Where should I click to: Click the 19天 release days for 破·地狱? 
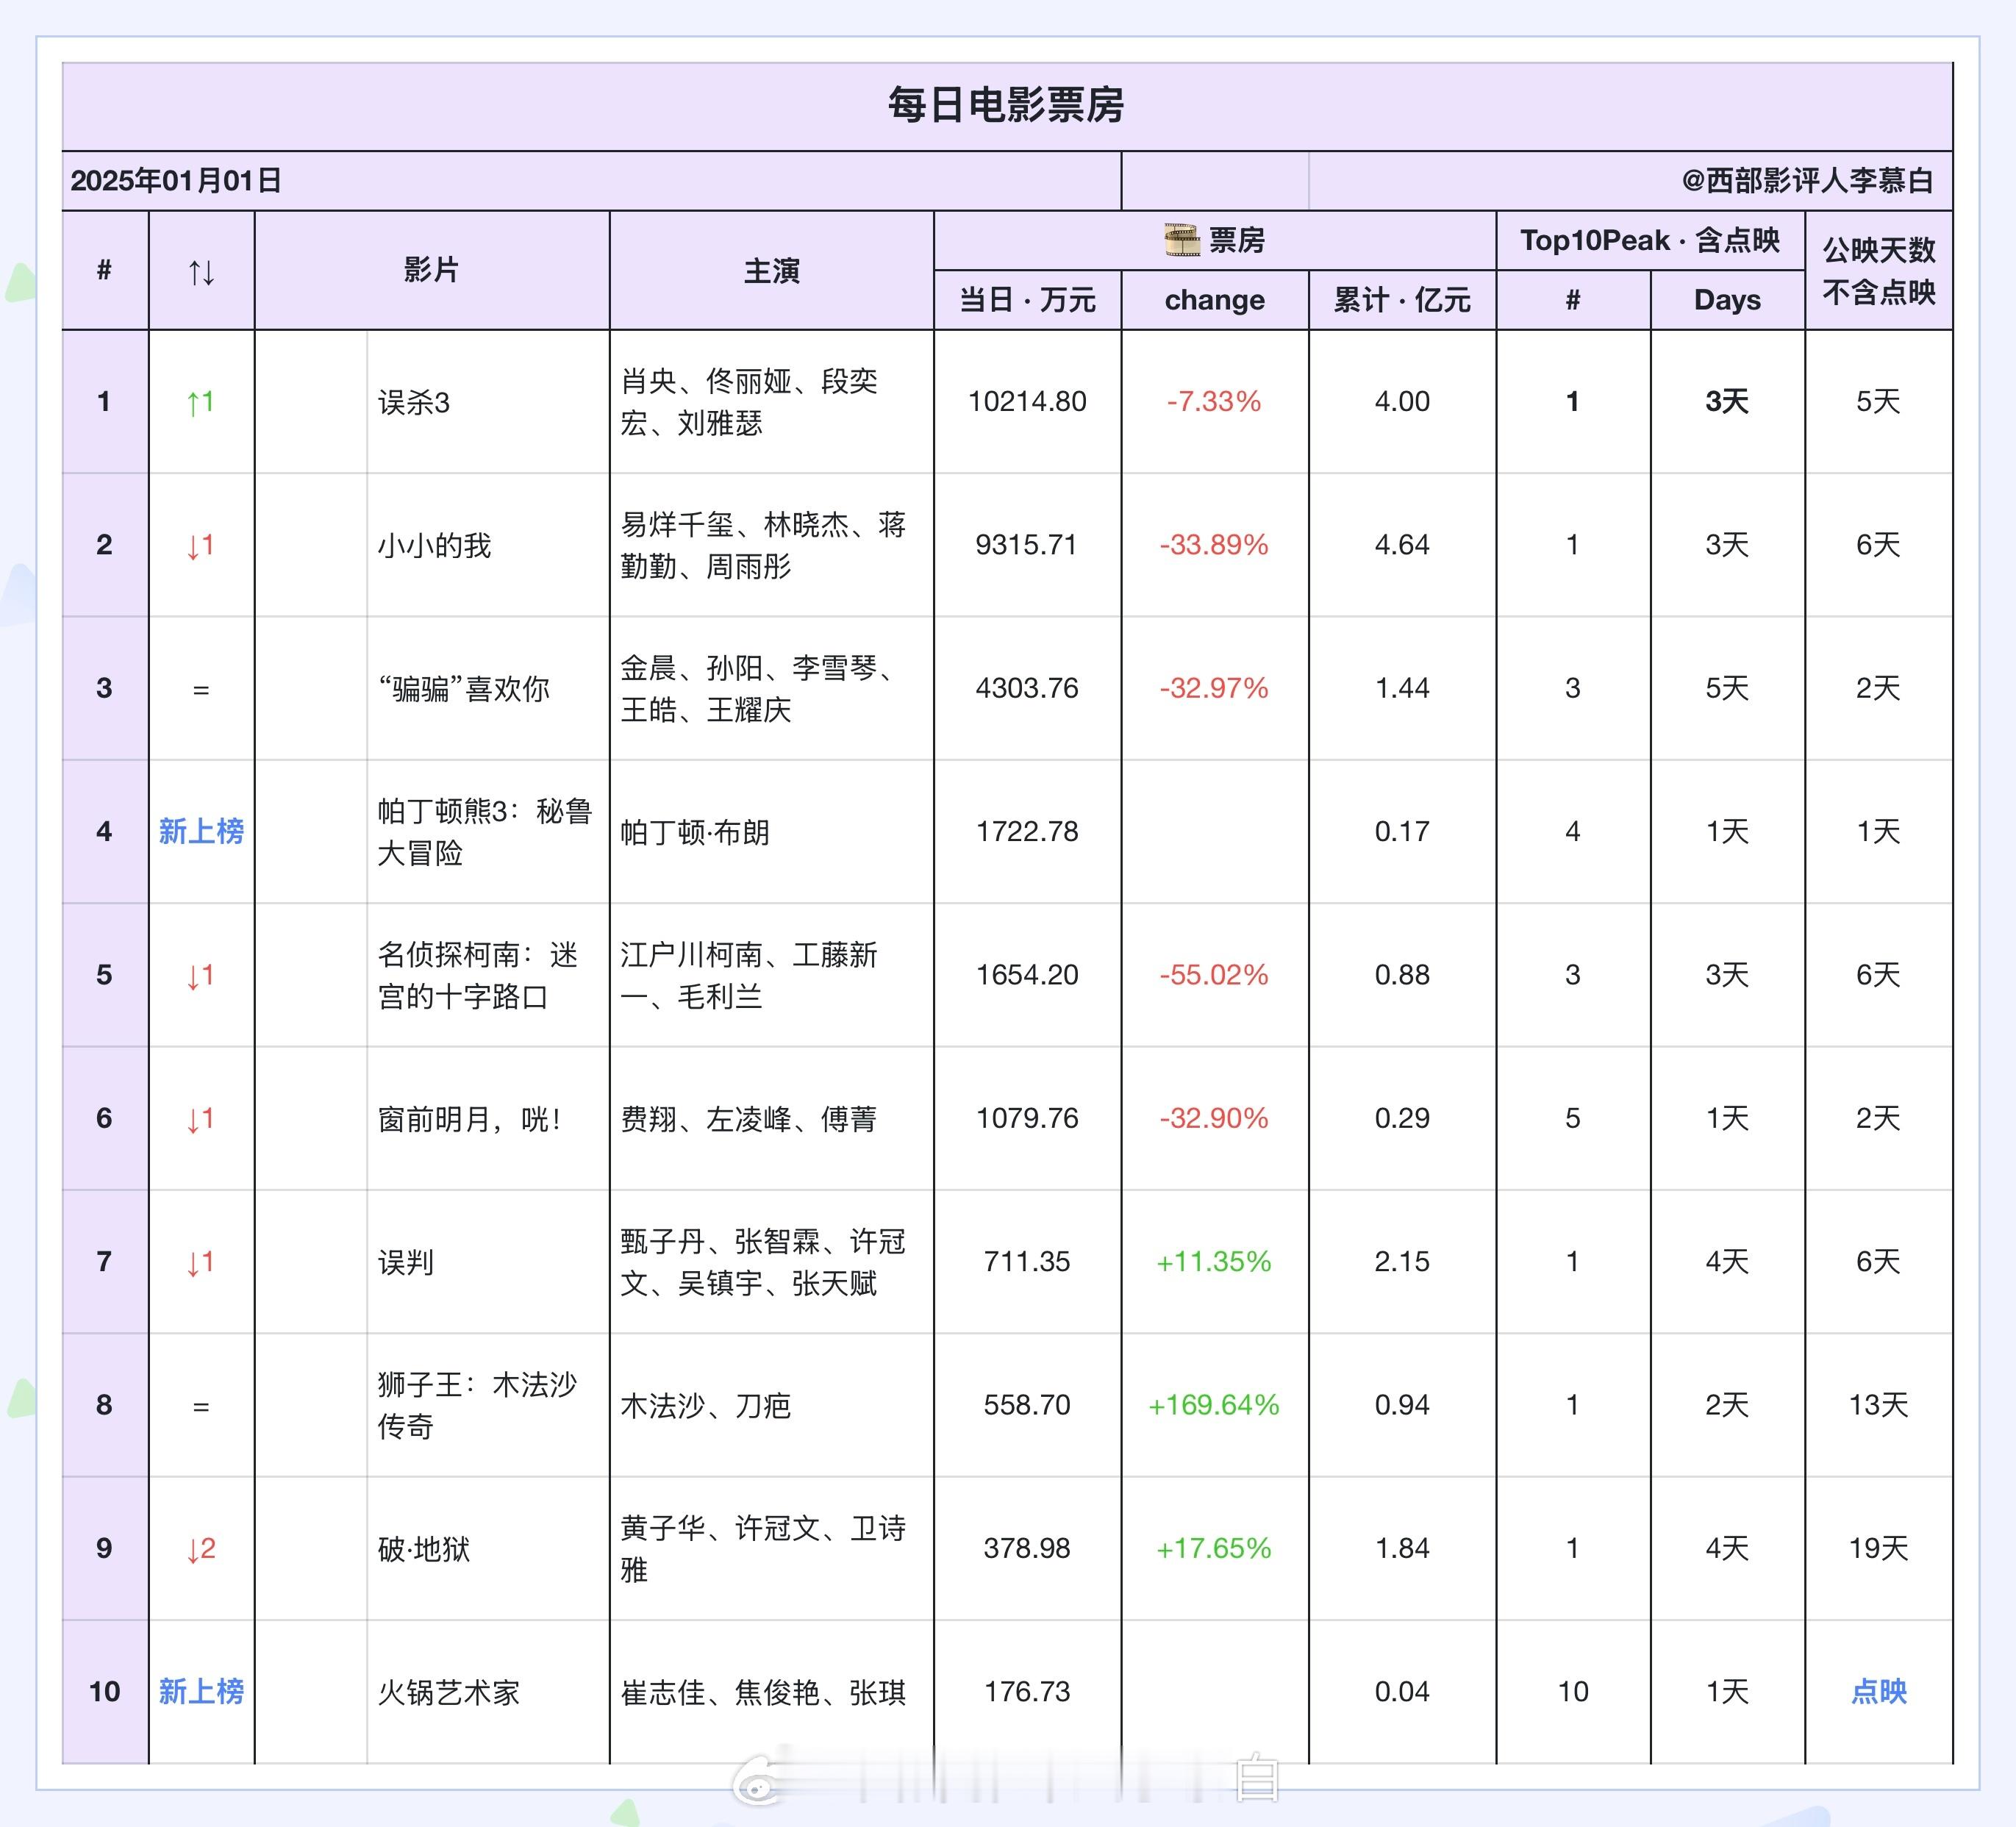pos(1878,1549)
